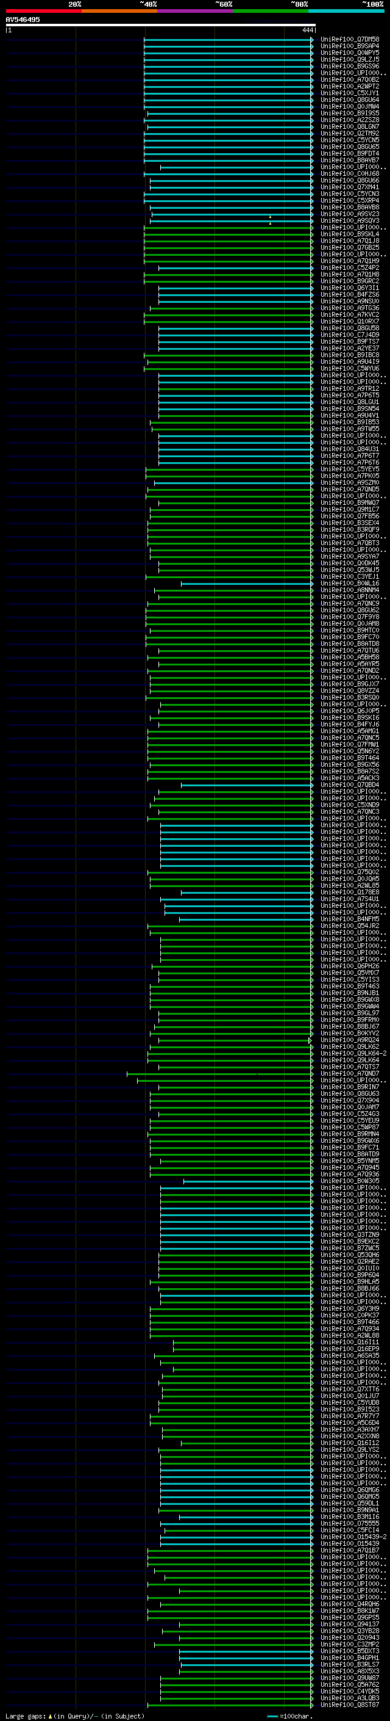Viewport: 390px width, 1721px height.
Task: Select hit label UniRef100_A9SV23
Action: coord(350,214)
